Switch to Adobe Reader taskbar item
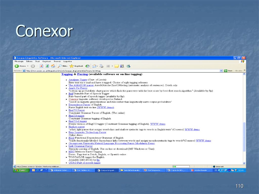Image resolution: width=259 pixels, height=194 pixels. coord(201,170)
